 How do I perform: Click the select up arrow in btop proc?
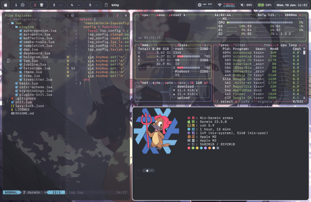(217, 101)
